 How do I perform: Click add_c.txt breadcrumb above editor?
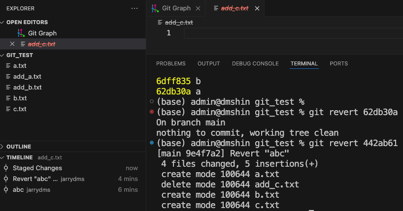[x=179, y=23]
